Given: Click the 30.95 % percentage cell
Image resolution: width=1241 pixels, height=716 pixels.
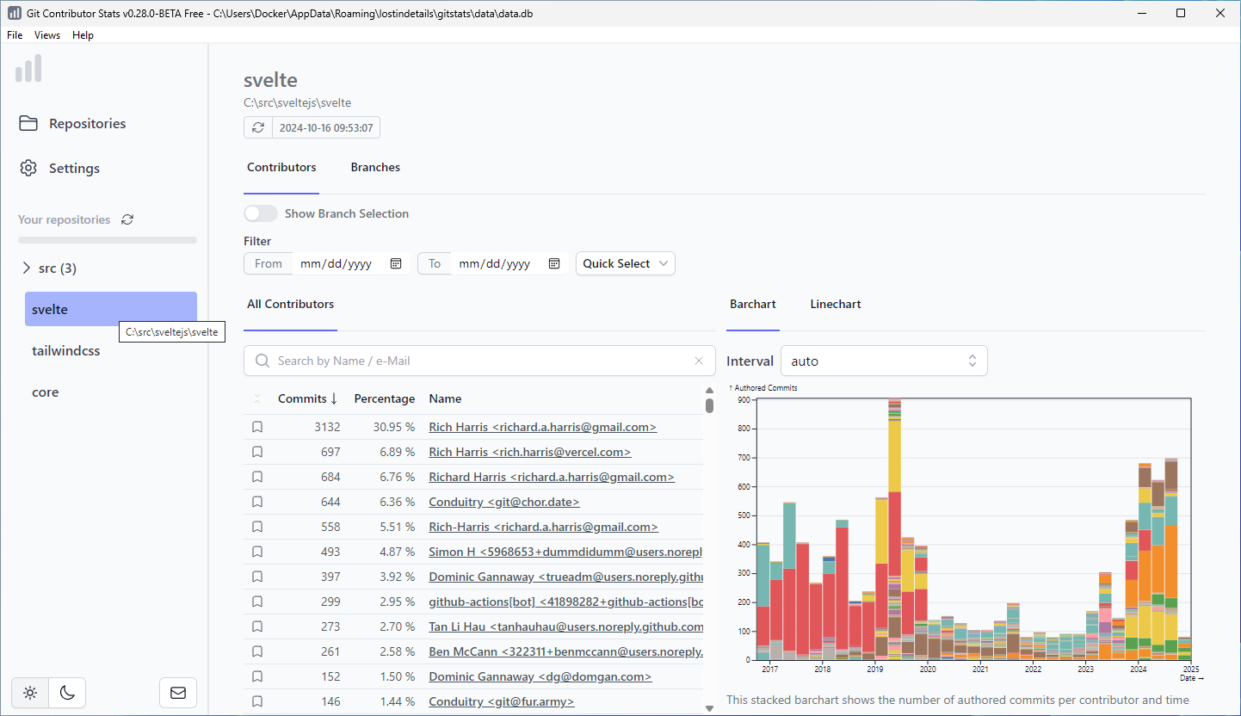Looking at the screenshot, I should click(x=394, y=427).
